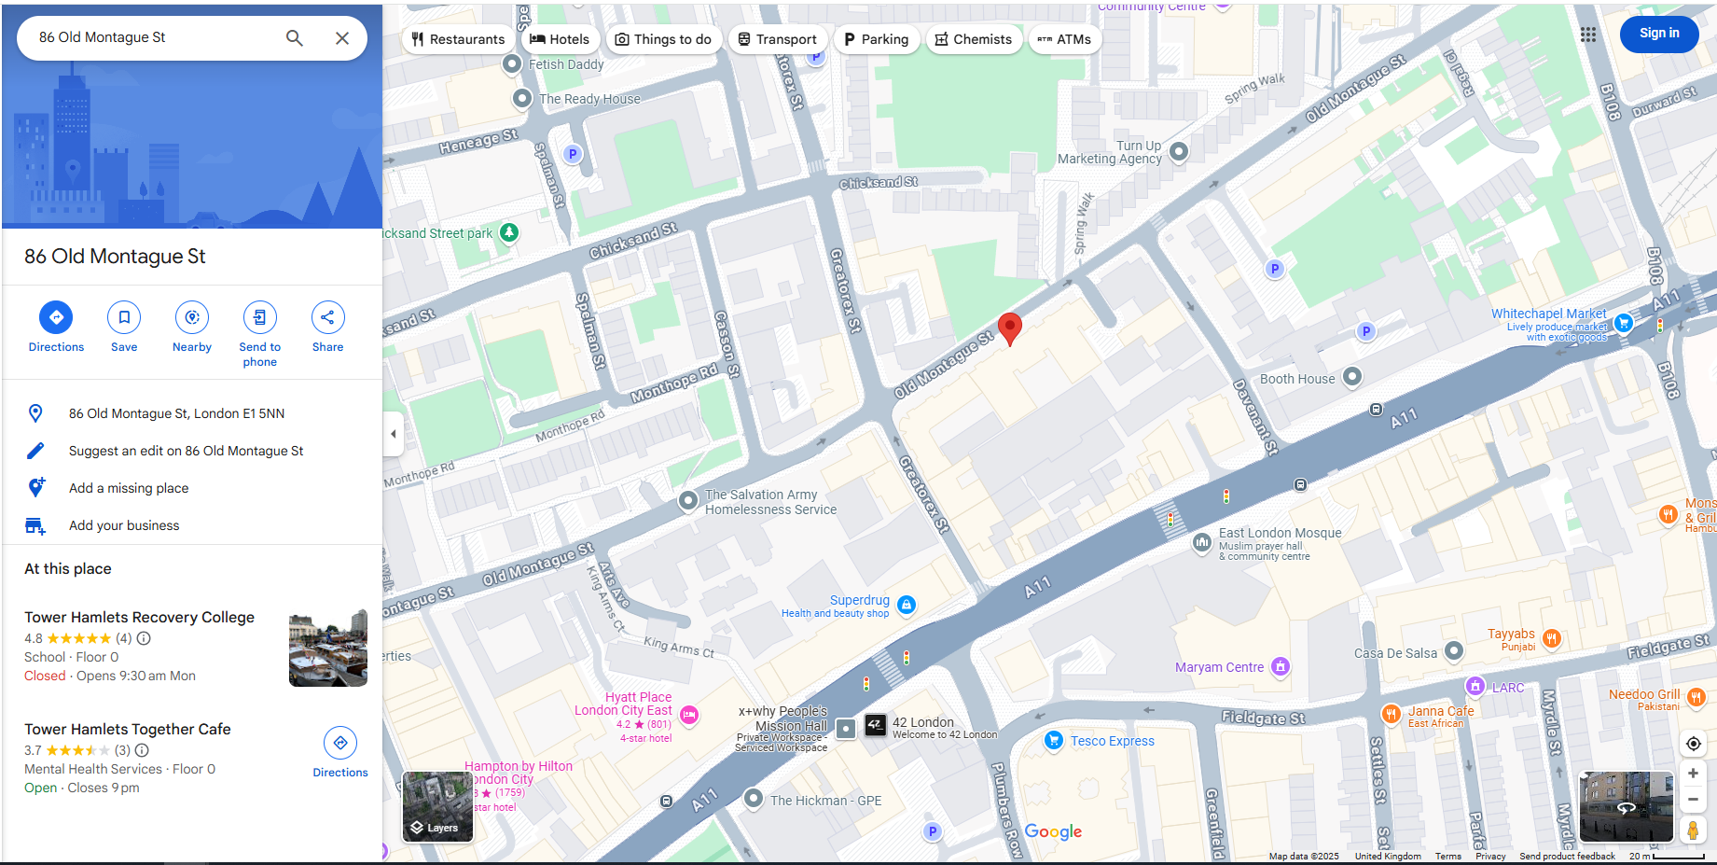Click the search magnifier icon
The height and width of the screenshot is (865, 1717).
pos(295,37)
